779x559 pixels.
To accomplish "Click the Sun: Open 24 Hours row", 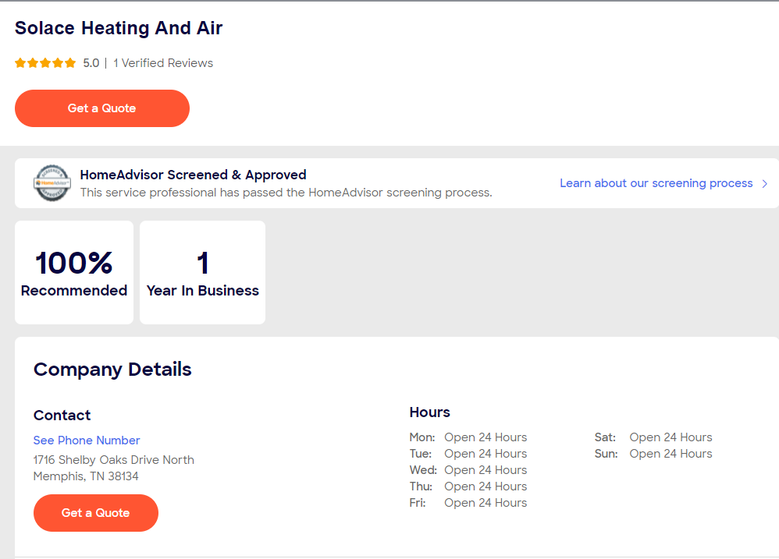I will (653, 453).
